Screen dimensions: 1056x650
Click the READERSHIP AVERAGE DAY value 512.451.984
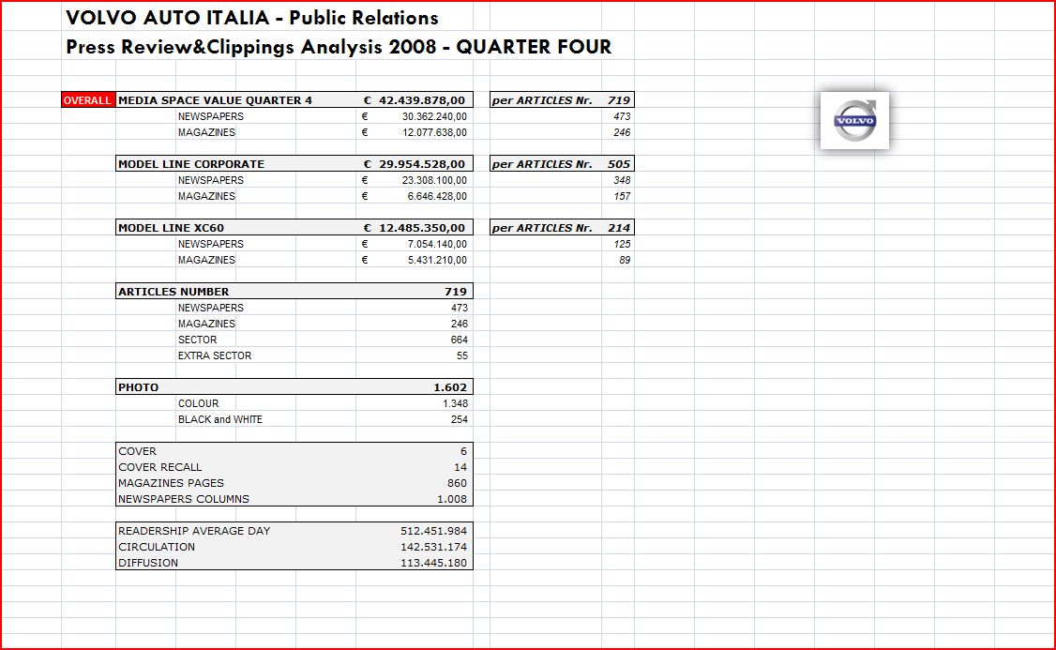pos(433,531)
